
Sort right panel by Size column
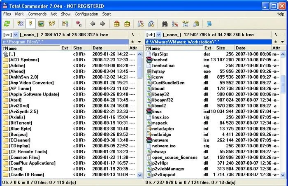point(225,48)
